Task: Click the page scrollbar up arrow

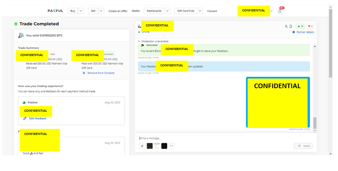Action: tap(330, 7)
